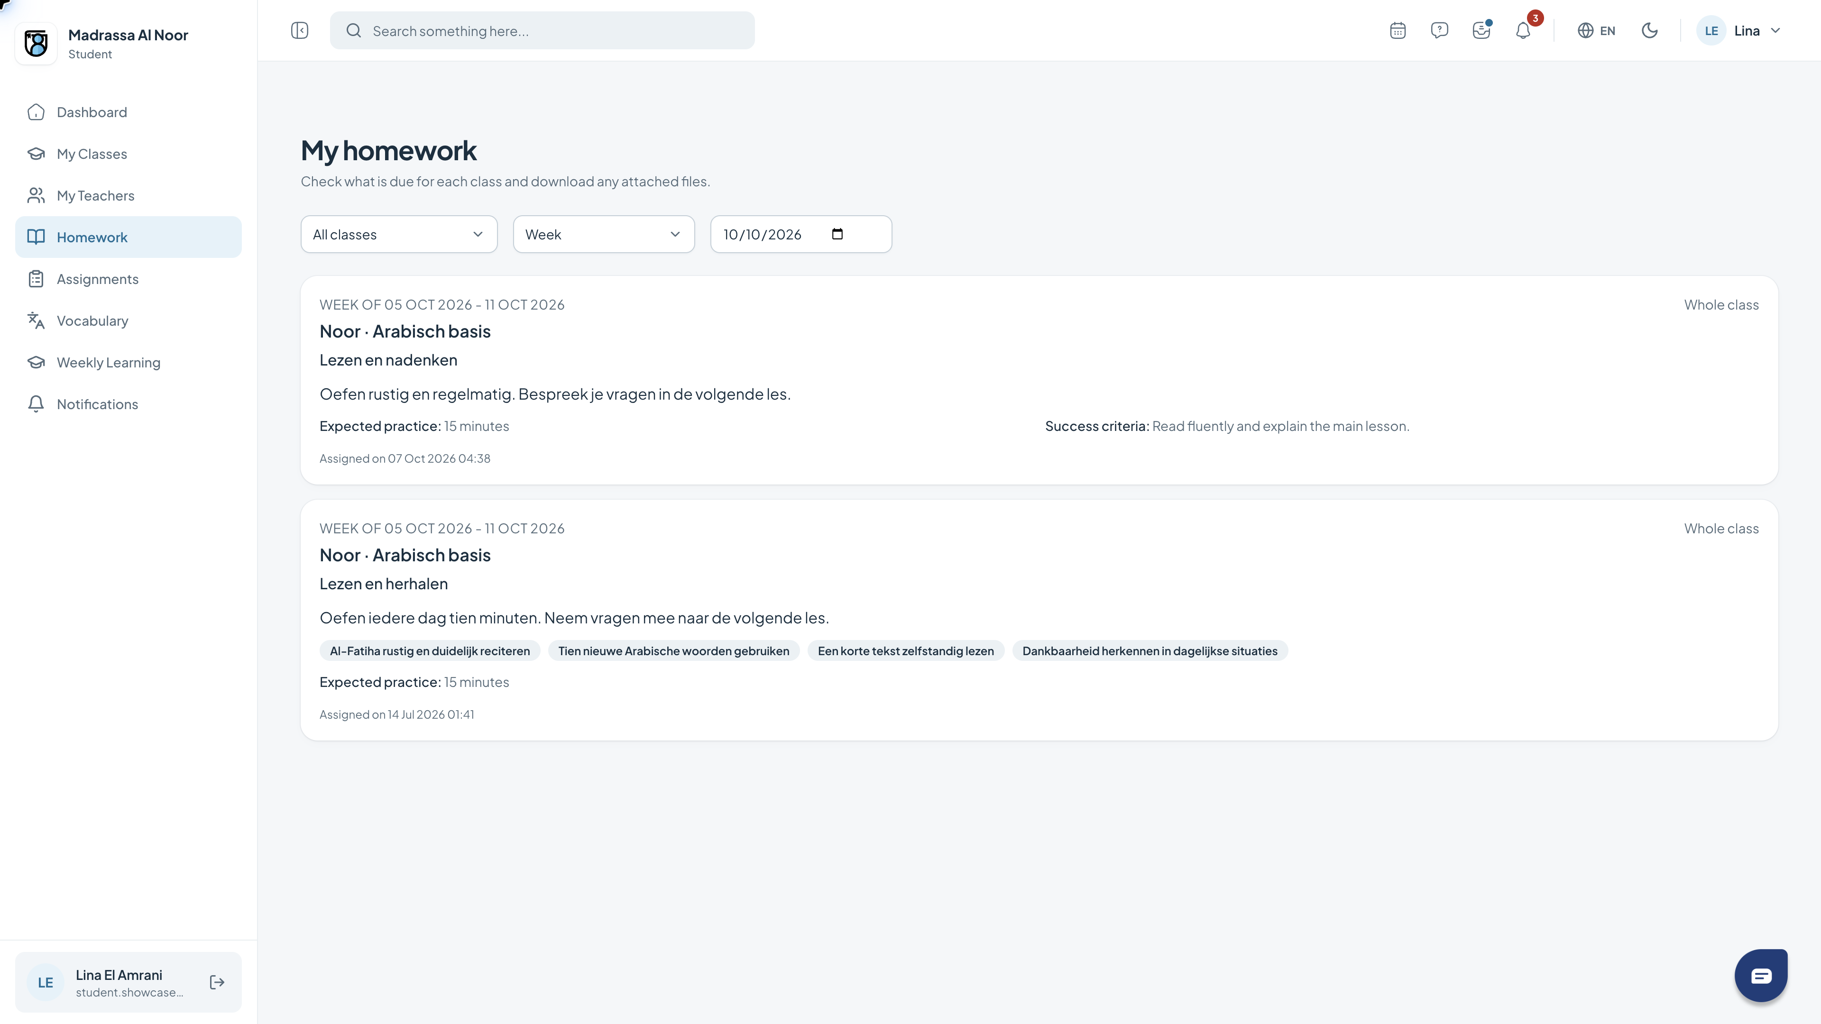
Task: Click the LE avatar in the sidebar footer
Action: (45, 982)
